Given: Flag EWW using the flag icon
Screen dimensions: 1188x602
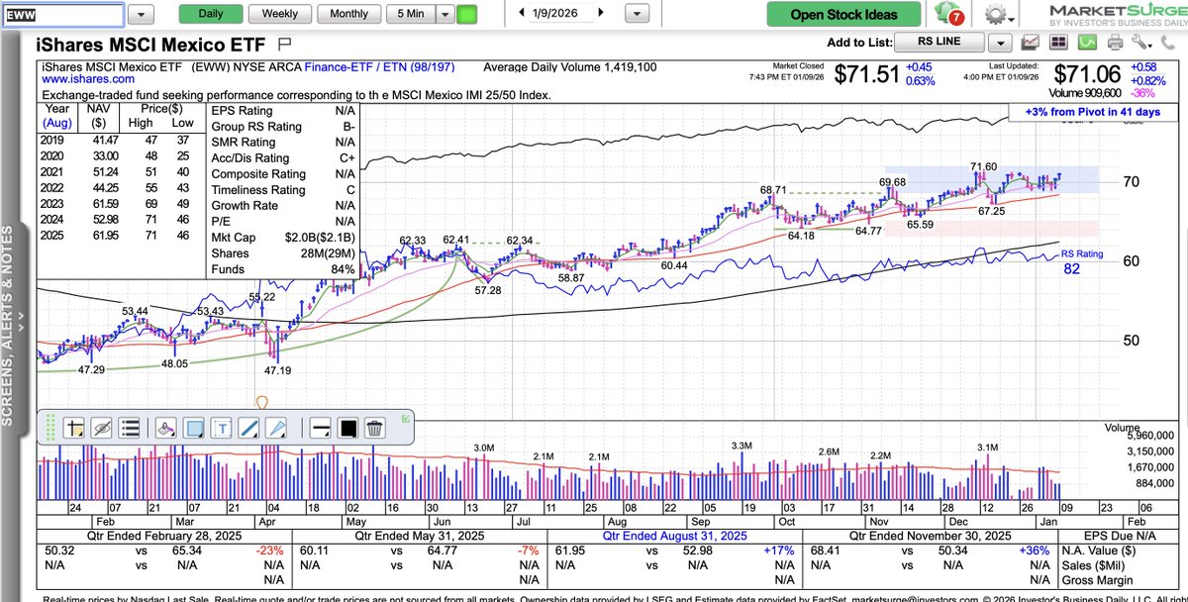Looking at the screenshot, I should click(x=284, y=44).
